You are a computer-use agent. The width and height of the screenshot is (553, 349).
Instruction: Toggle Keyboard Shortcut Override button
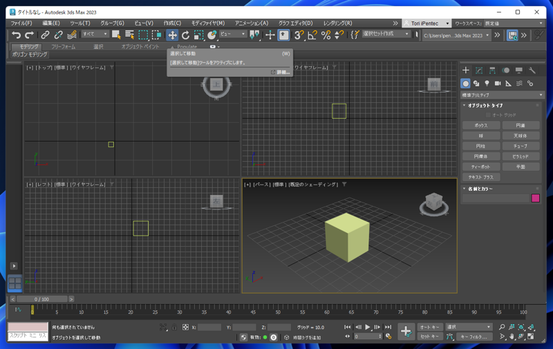283,35
